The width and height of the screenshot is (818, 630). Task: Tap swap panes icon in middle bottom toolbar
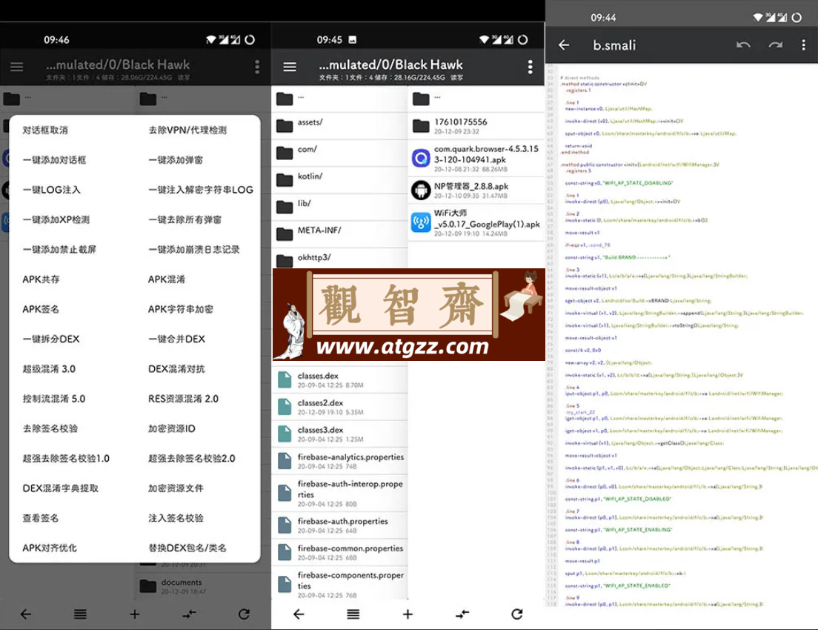(462, 614)
